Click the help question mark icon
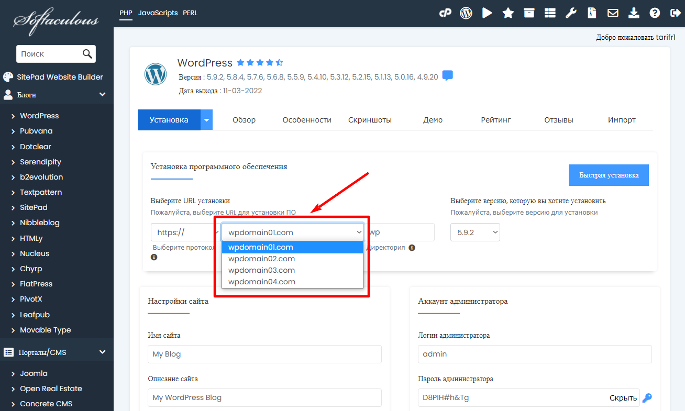The width and height of the screenshot is (685, 411). click(655, 13)
